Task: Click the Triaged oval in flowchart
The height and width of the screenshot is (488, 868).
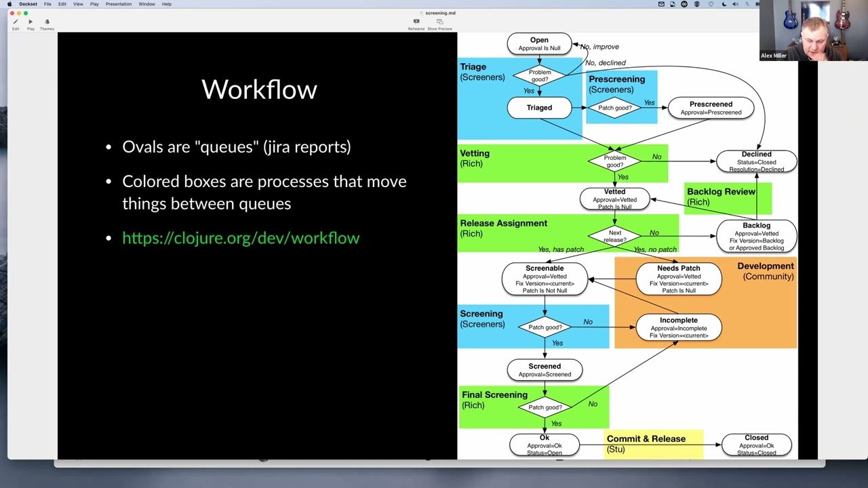Action: pos(539,108)
